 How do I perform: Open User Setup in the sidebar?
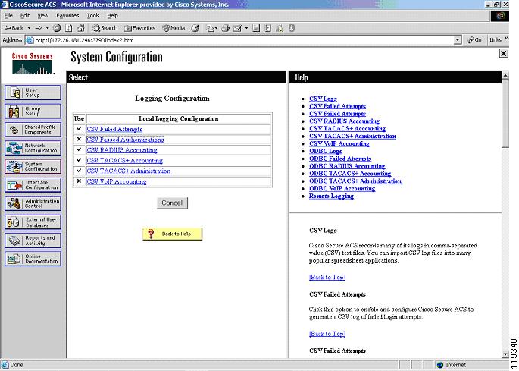[x=33, y=93]
